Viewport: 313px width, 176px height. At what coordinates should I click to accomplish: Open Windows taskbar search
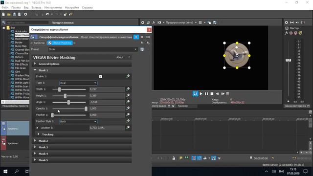[x=17, y=172]
